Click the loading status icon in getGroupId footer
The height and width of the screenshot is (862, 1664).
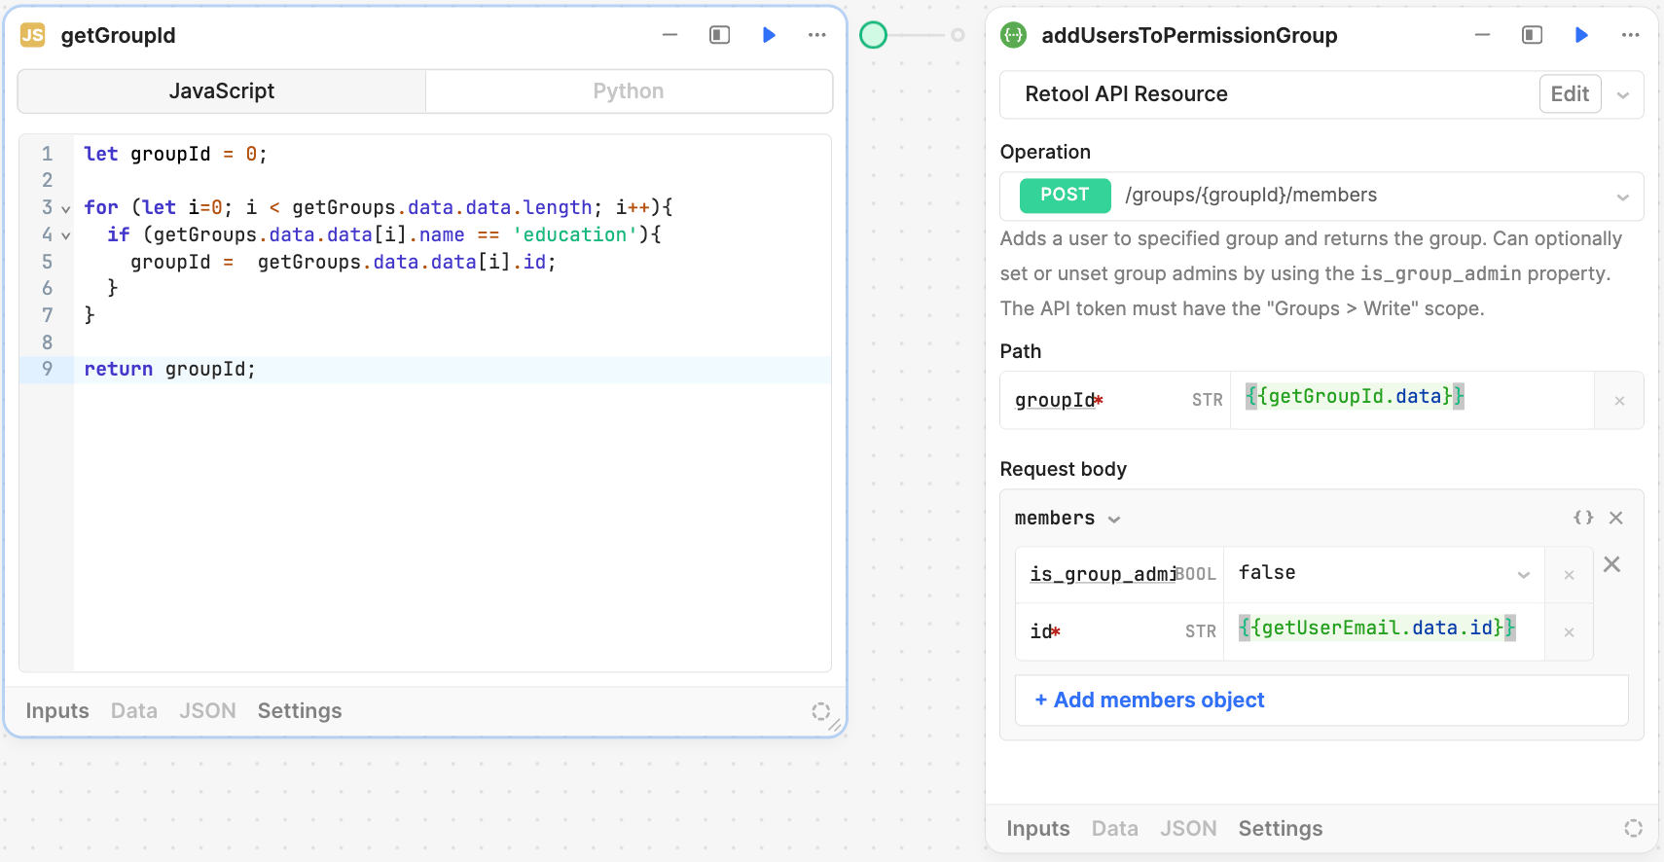coord(820,711)
